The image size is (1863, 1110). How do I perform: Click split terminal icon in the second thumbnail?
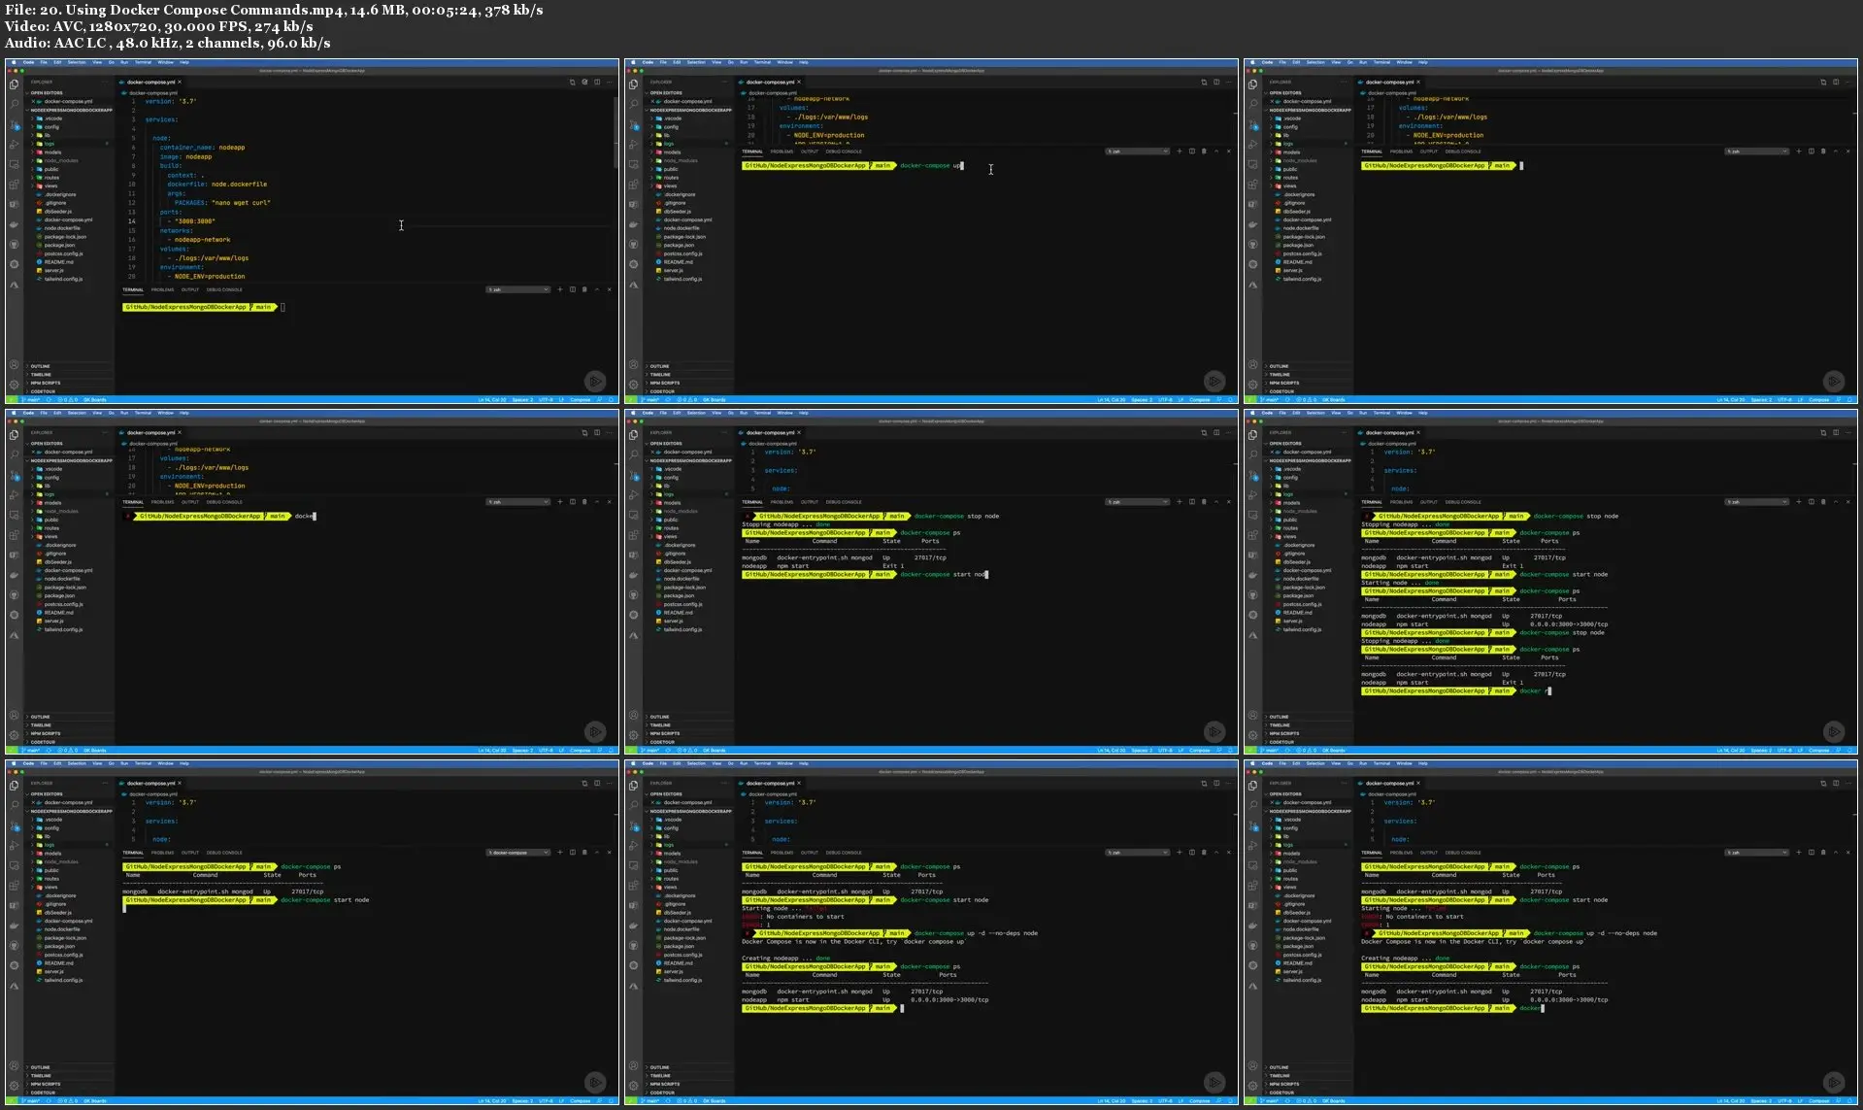click(x=1191, y=151)
